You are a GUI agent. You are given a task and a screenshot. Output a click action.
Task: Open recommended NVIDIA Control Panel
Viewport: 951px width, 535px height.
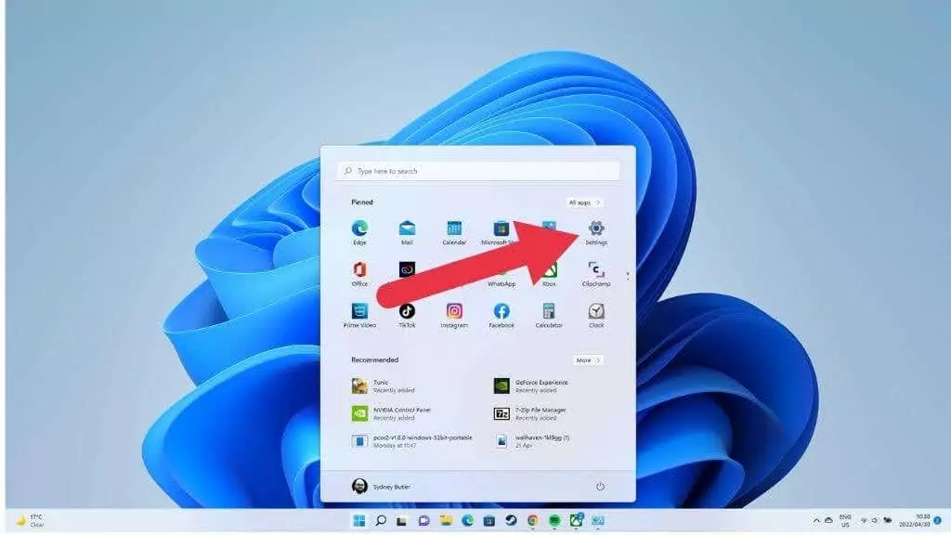(391, 413)
